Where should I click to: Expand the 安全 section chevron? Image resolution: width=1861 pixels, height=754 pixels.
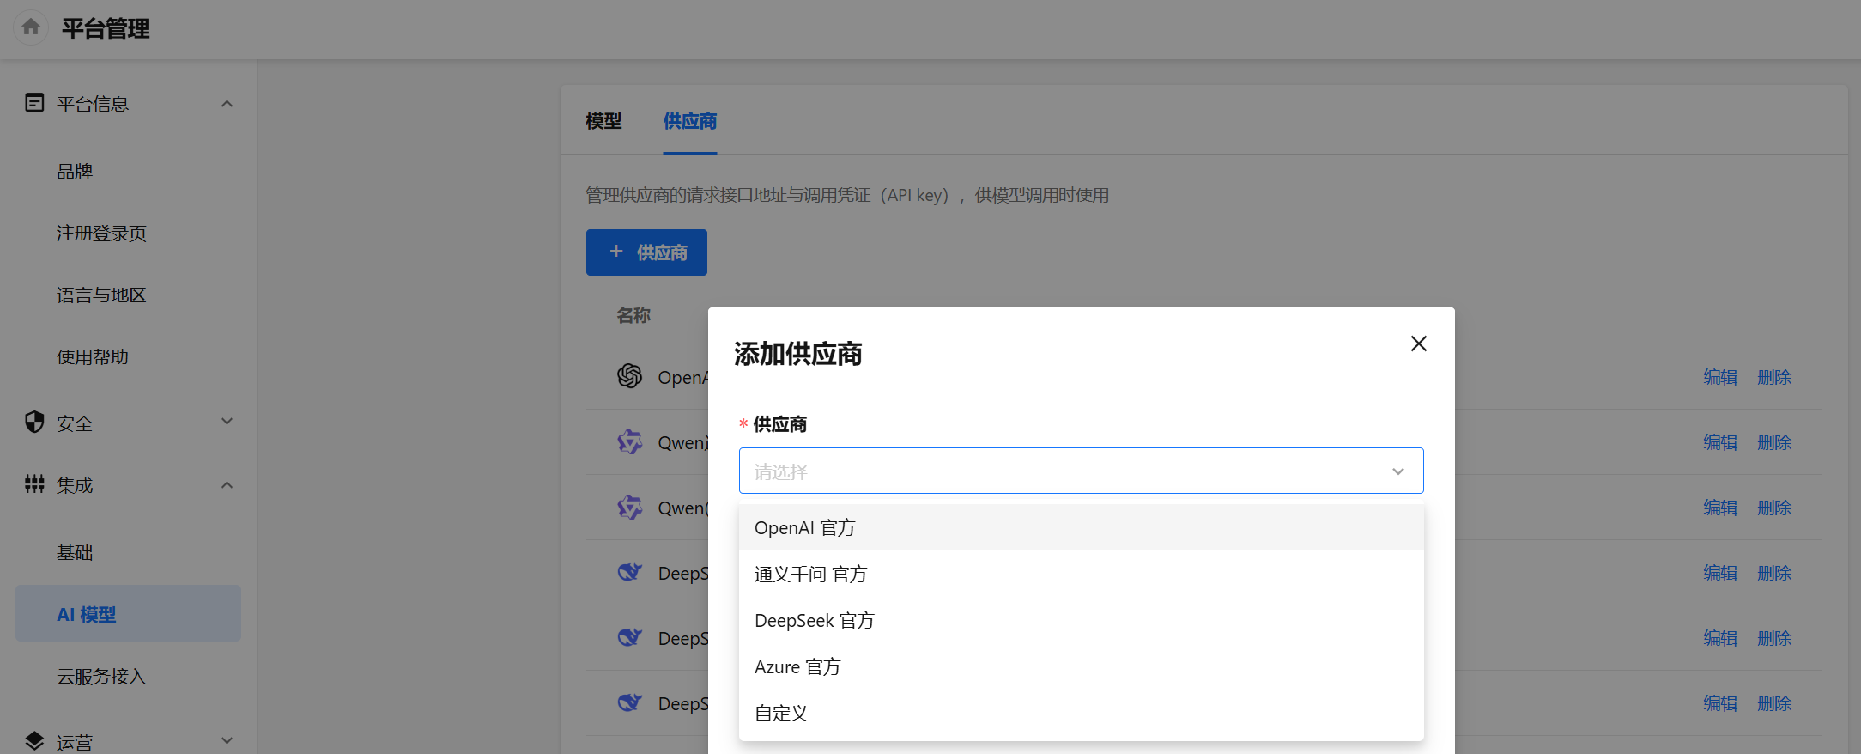227,422
